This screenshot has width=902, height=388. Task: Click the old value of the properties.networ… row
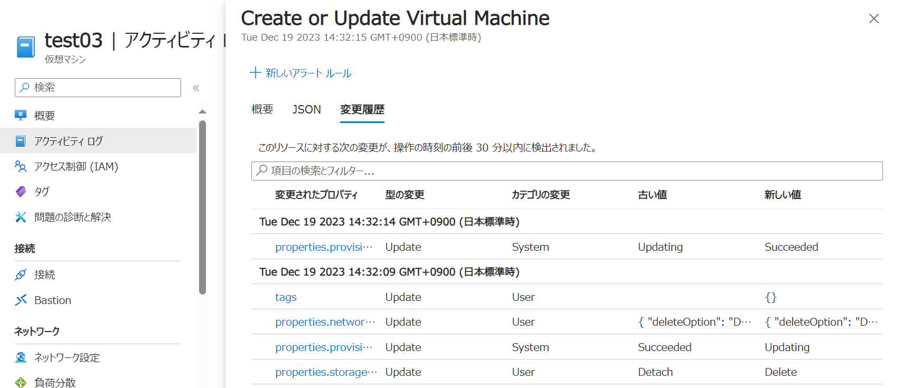tap(694, 322)
